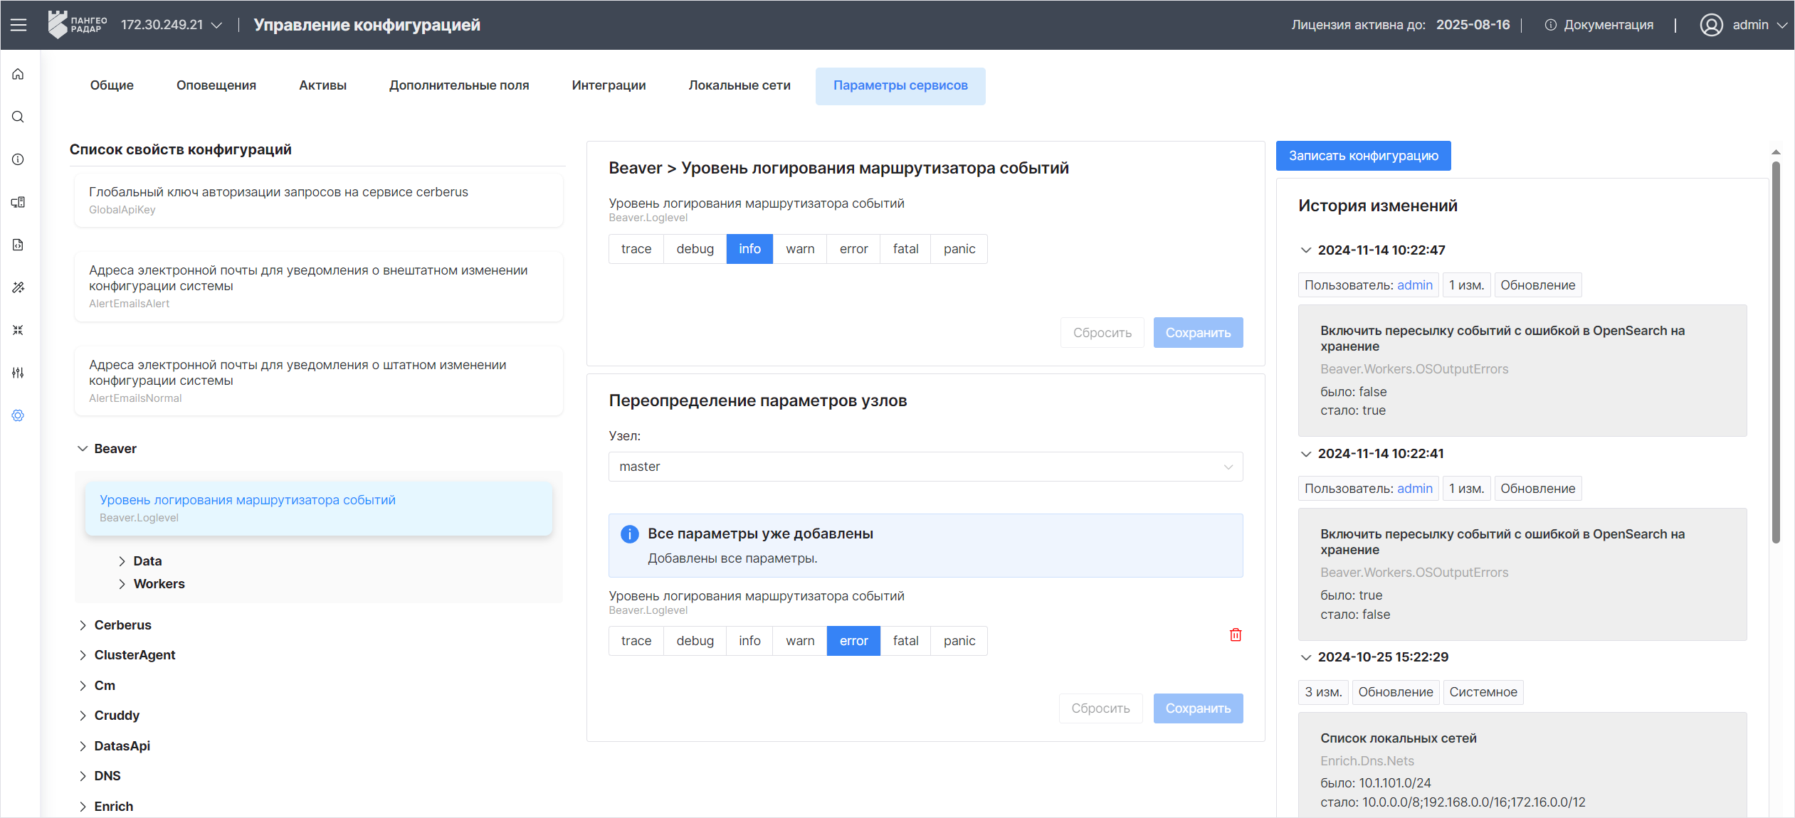Click the admin user avatar icon
The width and height of the screenshot is (1795, 818).
(1711, 25)
